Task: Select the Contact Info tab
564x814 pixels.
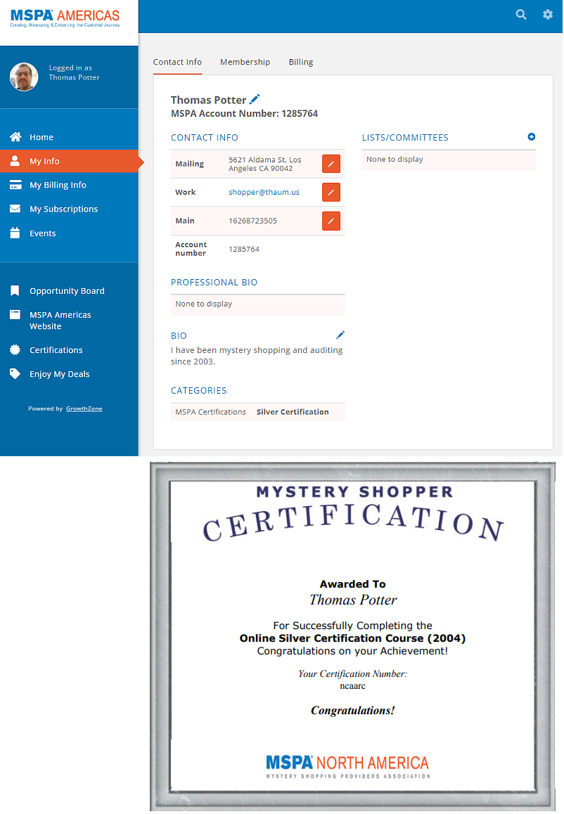Action: tap(177, 62)
